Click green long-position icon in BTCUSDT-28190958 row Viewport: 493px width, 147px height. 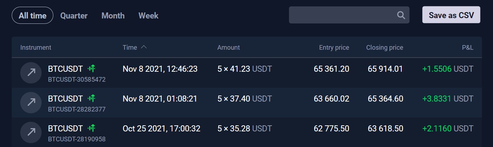[x=92, y=128]
